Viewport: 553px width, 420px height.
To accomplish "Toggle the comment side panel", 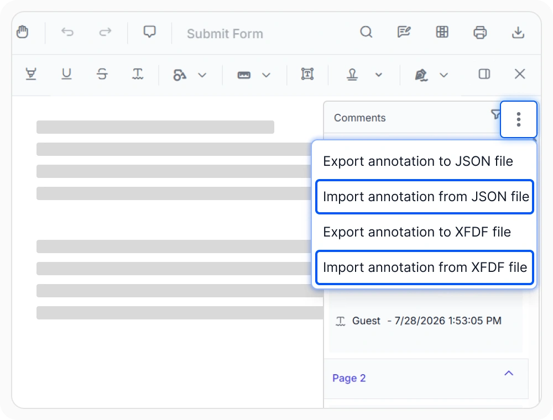I will coord(484,74).
